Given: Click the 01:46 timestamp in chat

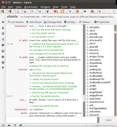Looking at the screenshot, I should pyautogui.click(x=10, y=44).
